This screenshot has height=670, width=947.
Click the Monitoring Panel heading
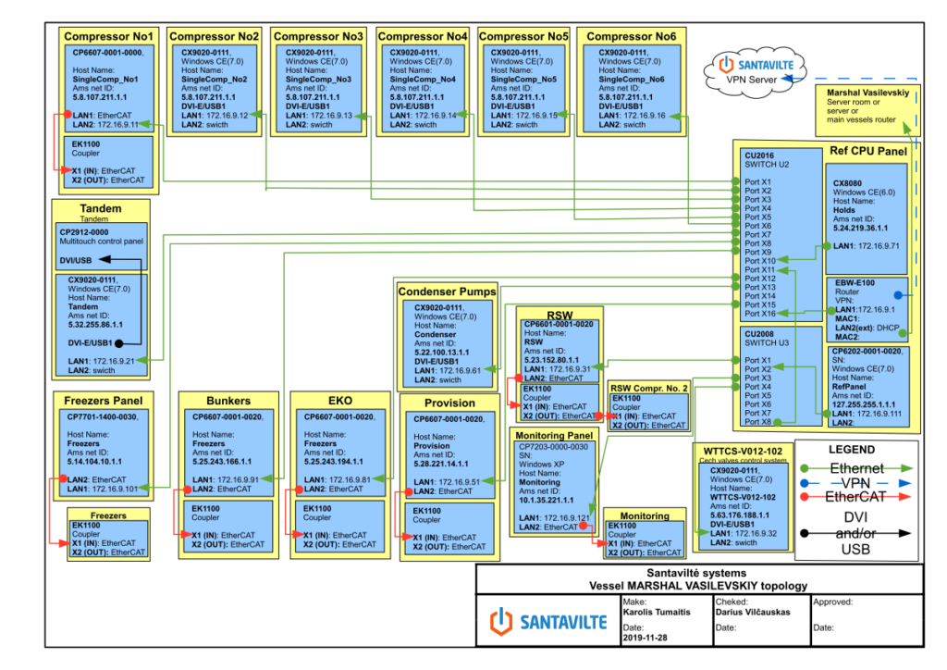pos(554,436)
